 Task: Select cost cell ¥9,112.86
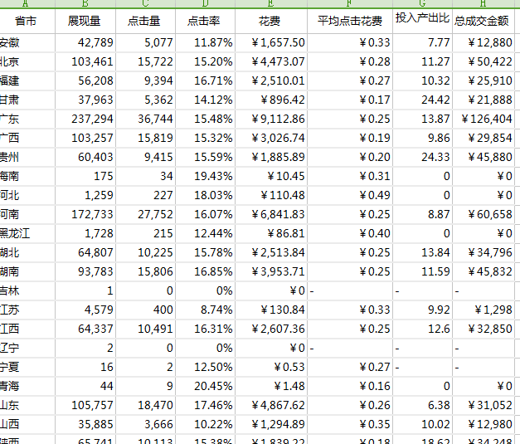click(271, 120)
